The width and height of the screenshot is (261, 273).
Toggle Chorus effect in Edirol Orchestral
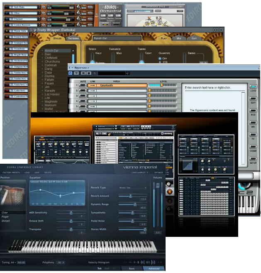(x=105, y=24)
